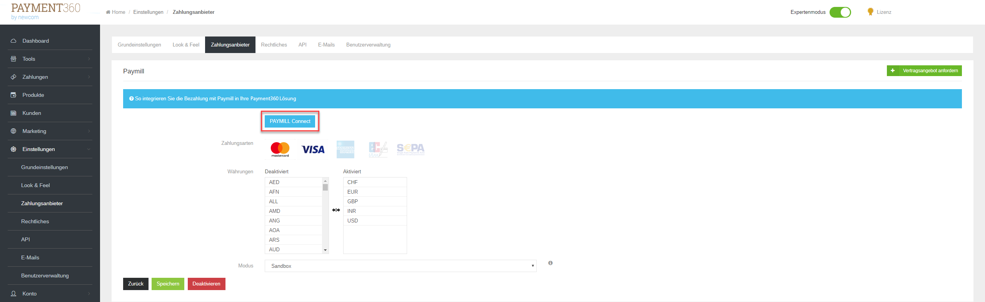
Task: Click the red Deaktivieren button
Action: [x=206, y=284]
